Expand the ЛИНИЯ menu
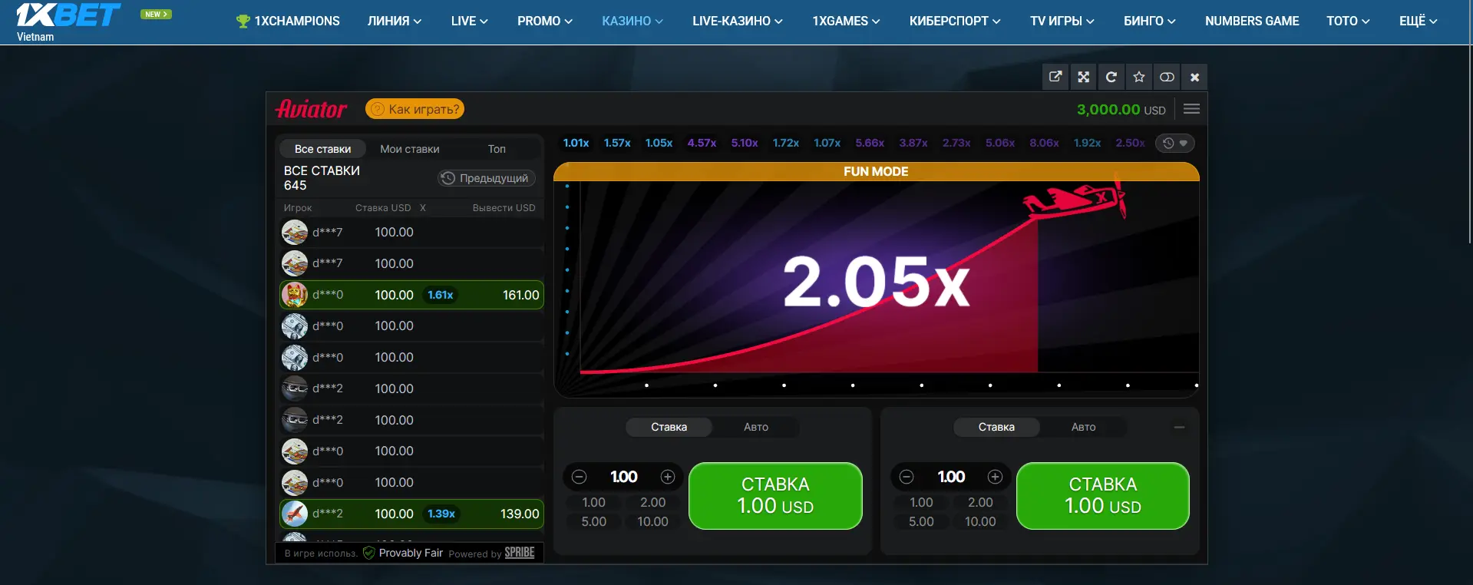This screenshot has height=585, width=1473. coord(395,21)
